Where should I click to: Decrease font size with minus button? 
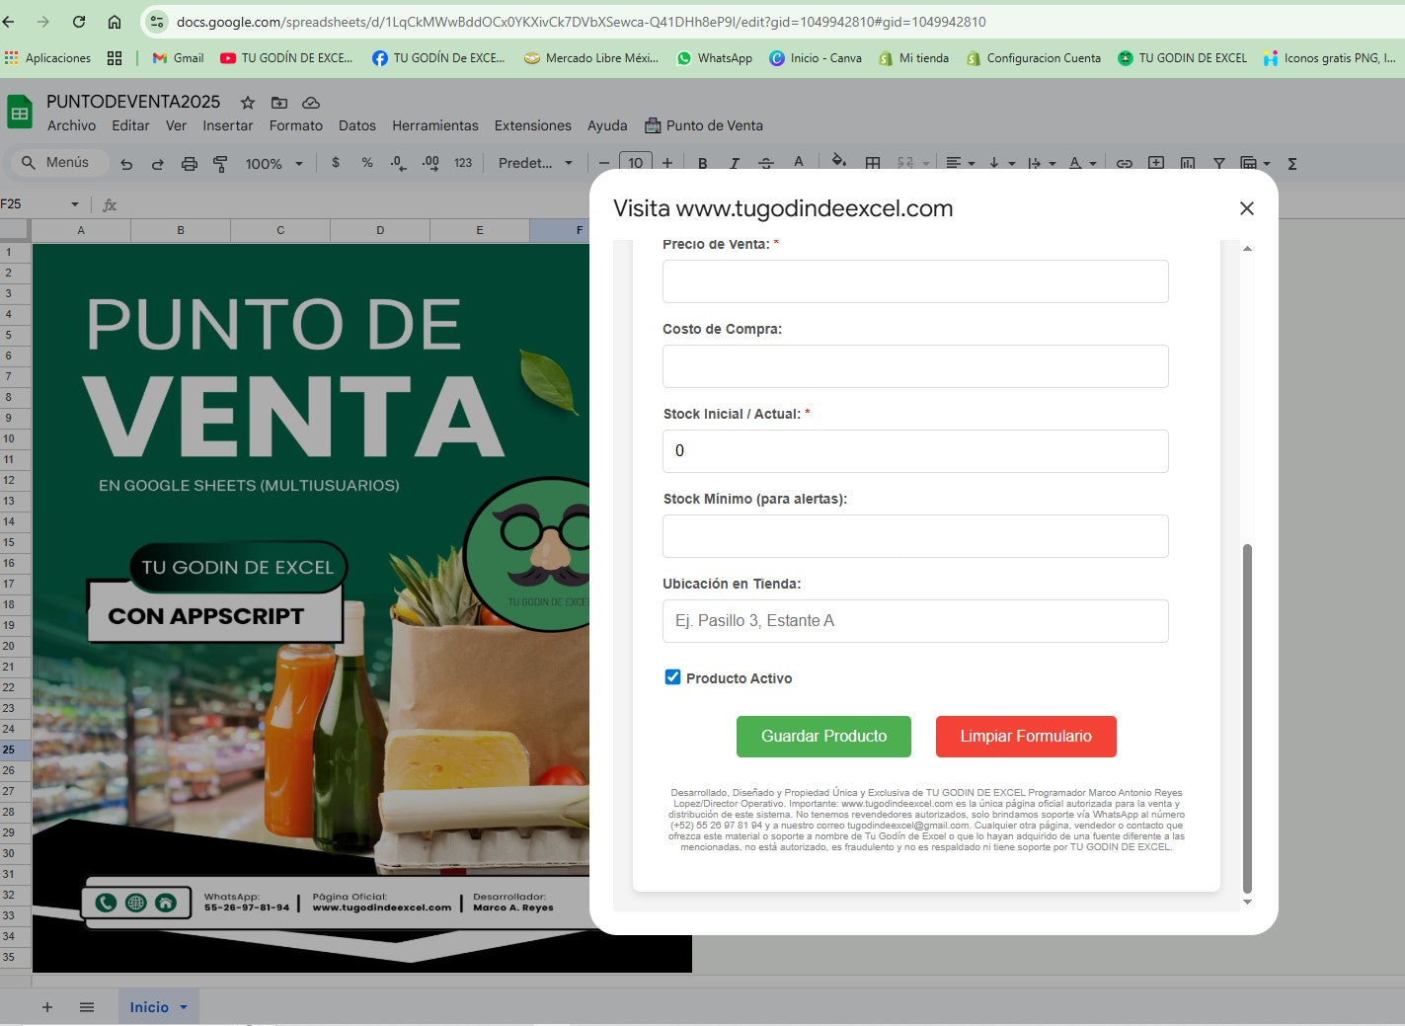coord(604,163)
